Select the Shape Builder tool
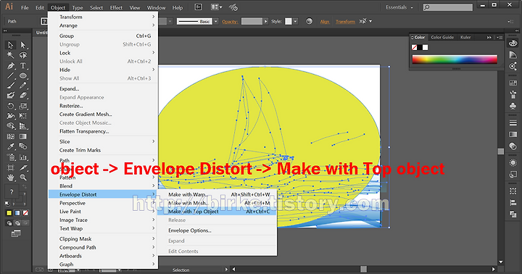522x274 pixels. tap(11, 126)
